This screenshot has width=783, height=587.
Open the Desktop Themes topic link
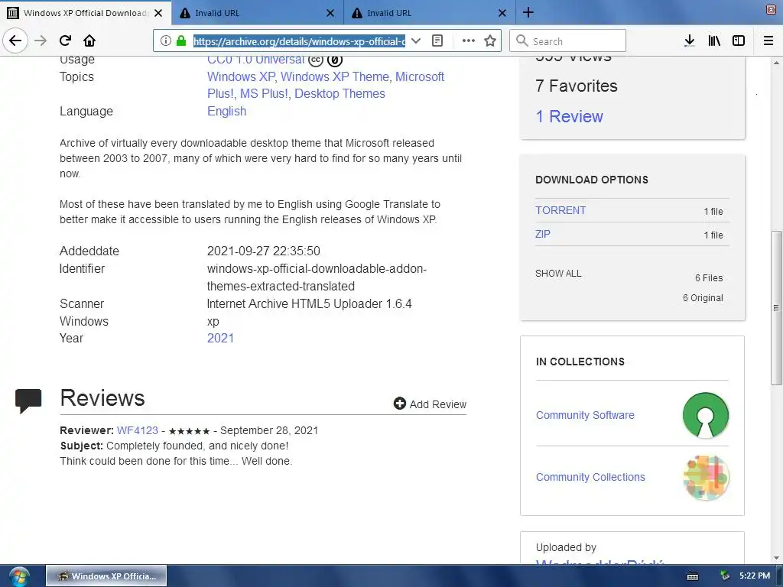340,94
